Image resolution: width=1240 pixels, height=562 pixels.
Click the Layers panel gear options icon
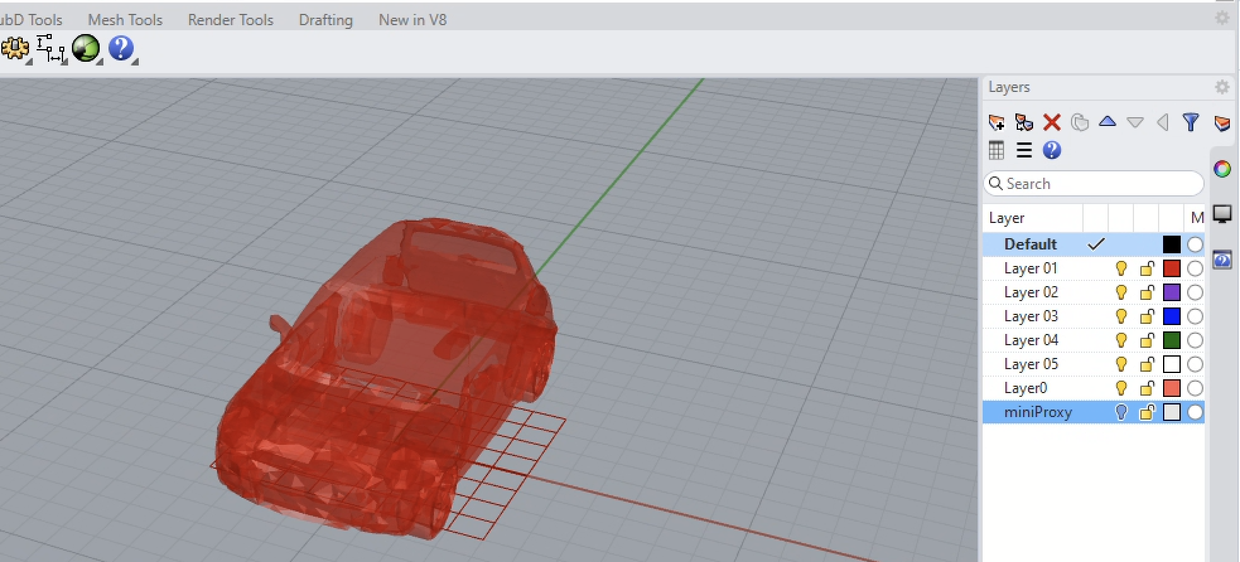1222,87
